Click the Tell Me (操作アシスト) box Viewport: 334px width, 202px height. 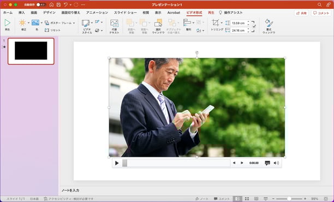click(x=231, y=13)
